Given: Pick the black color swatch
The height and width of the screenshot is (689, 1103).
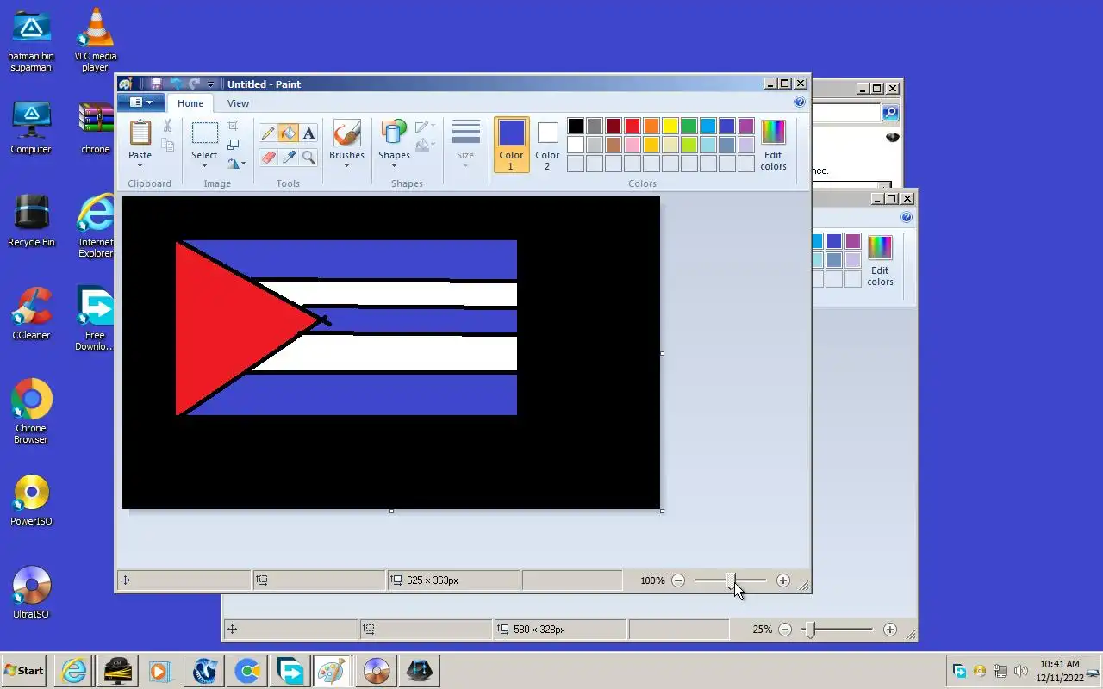Looking at the screenshot, I should (x=576, y=126).
